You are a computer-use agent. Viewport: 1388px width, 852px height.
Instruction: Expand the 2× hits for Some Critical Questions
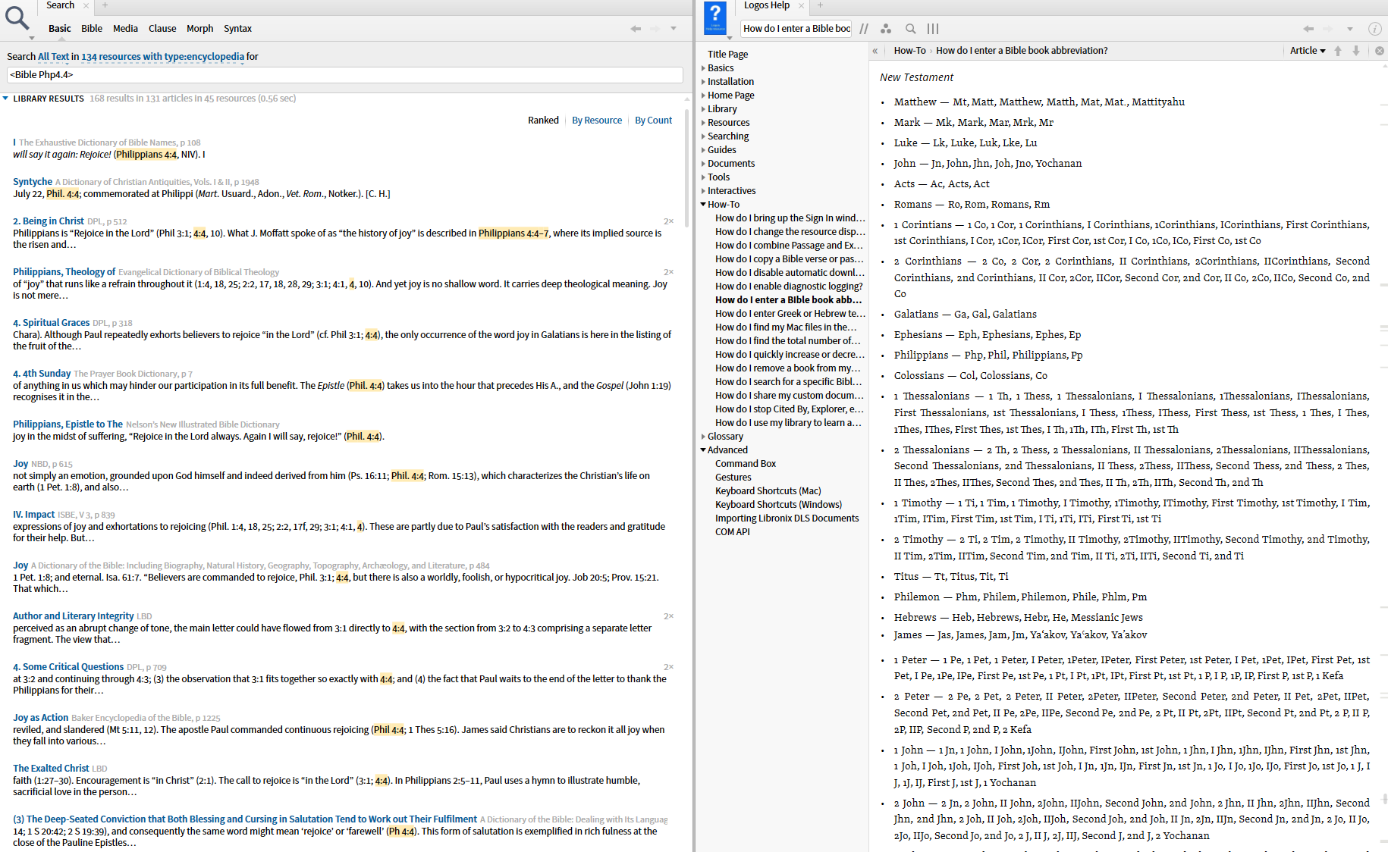tap(668, 667)
